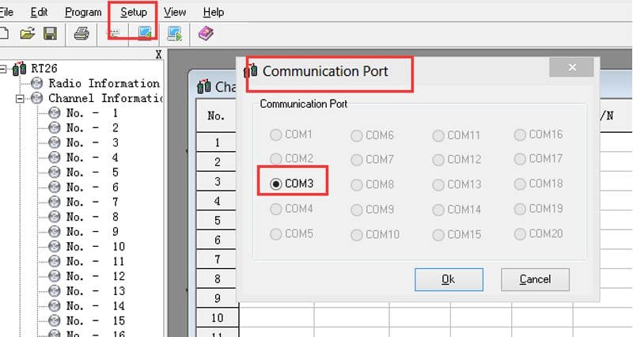
Task: Close the tree panel with X
Action: tap(159, 55)
